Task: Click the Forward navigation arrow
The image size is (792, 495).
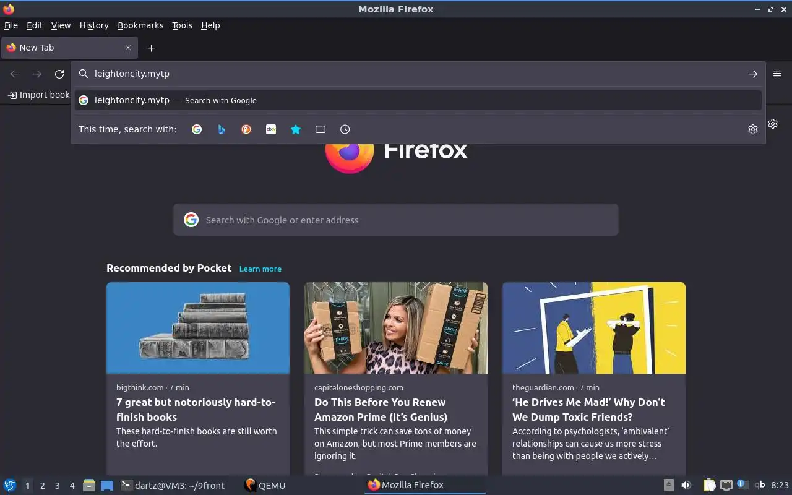Action: [x=37, y=74]
